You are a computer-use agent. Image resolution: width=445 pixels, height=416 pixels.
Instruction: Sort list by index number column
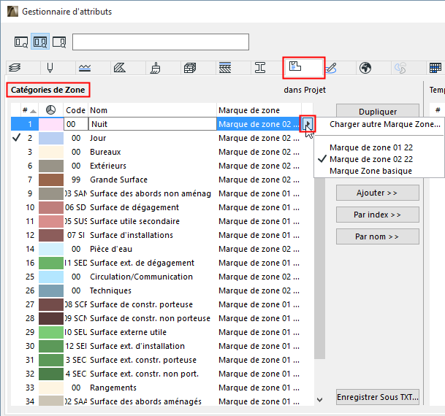click(29, 110)
